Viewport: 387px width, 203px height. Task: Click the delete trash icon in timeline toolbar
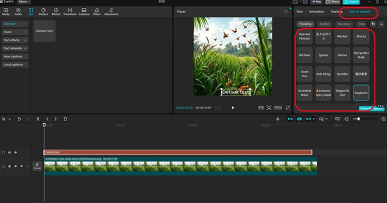[x=65, y=119]
